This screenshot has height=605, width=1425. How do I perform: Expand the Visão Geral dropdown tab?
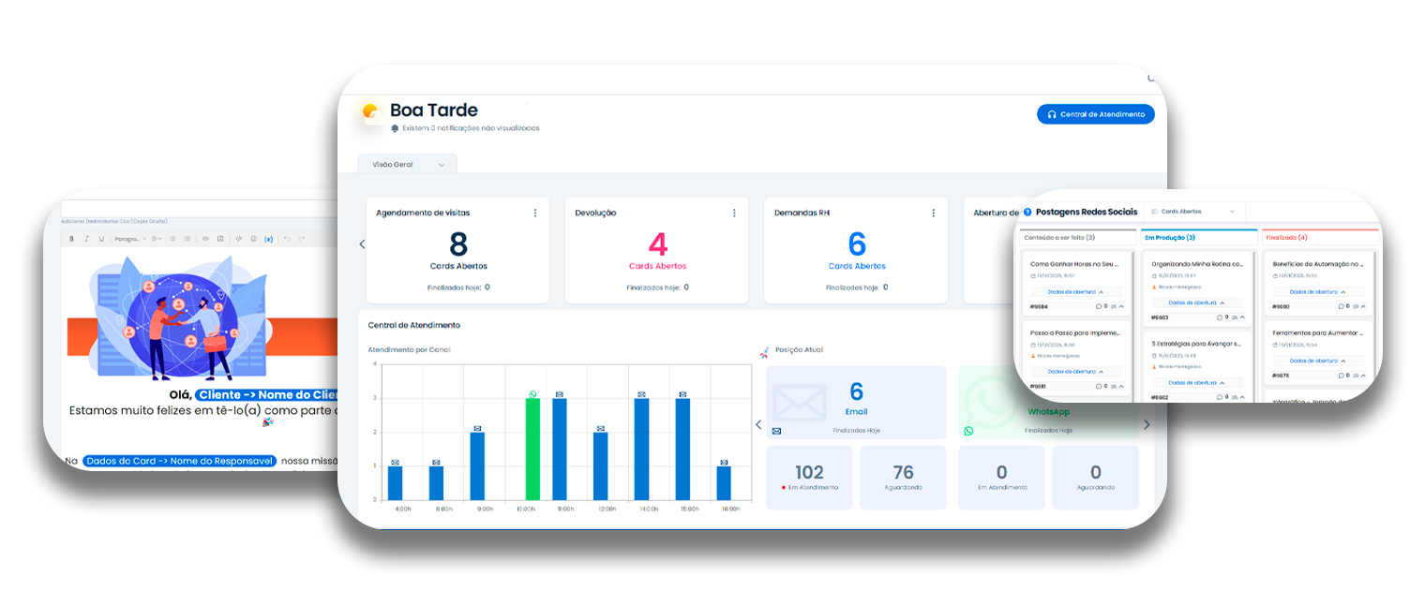[408, 165]
